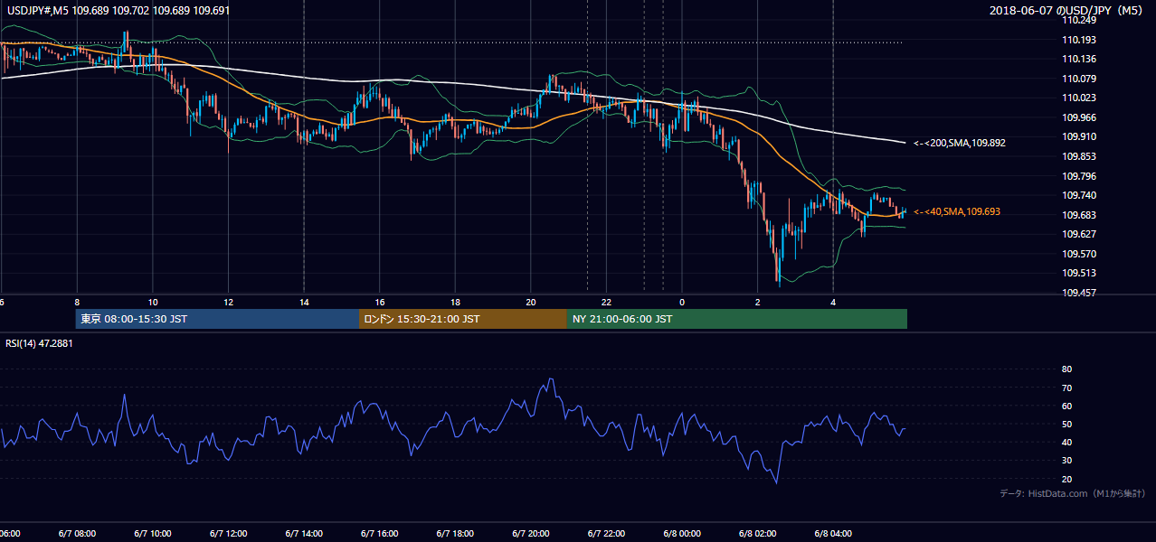Viewport: 1156px width, 542px height.
Task: Click the RSI scale value 60
Action: (1067, 406)
